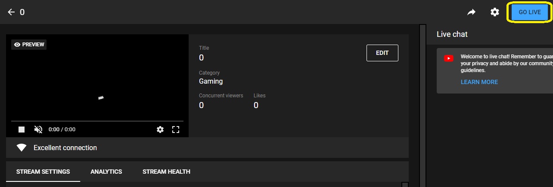Click the main panel vertical scrollbar
553x187 pixels.
(x=423, y=106)
